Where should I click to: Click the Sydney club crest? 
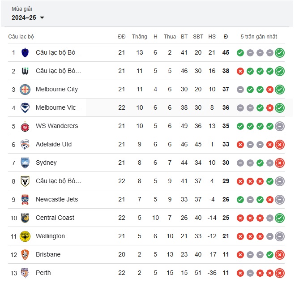click(x=25, y=163)
